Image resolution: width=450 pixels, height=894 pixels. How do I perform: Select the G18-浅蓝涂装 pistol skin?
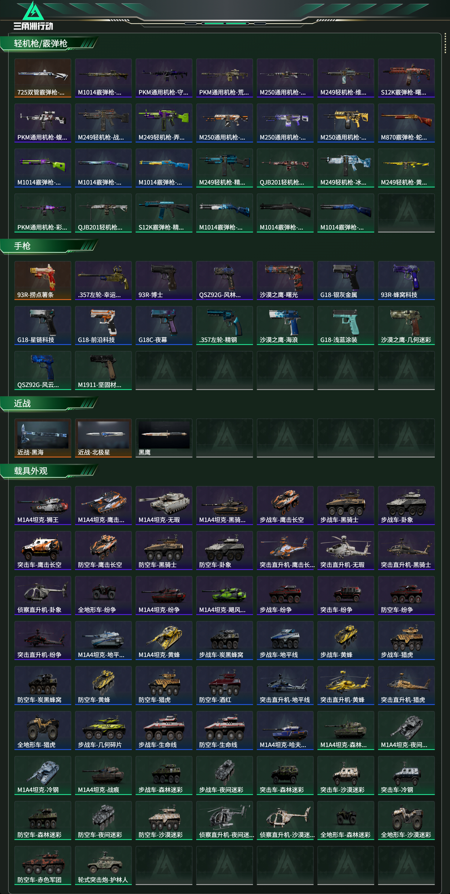(x=346, y=325)
